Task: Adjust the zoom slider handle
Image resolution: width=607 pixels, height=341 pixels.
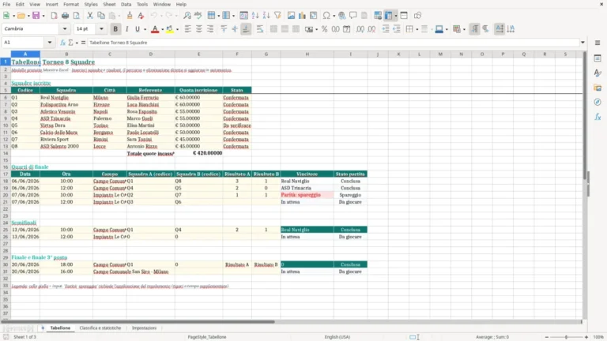Action: (566, 337)
